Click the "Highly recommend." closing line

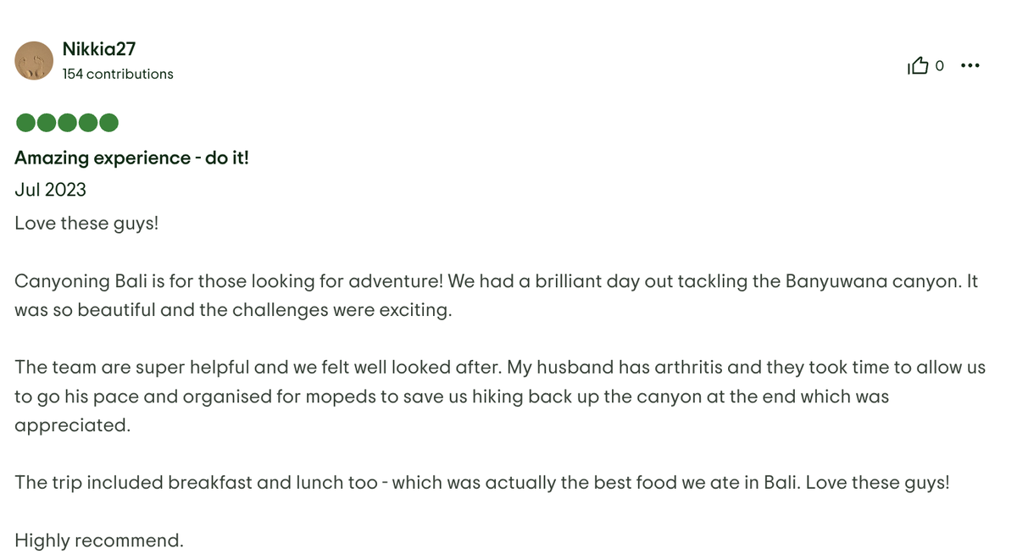pyautogui.click(x=99, y=541)
